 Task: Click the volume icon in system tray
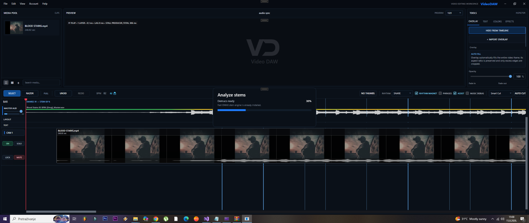(502, 219)
